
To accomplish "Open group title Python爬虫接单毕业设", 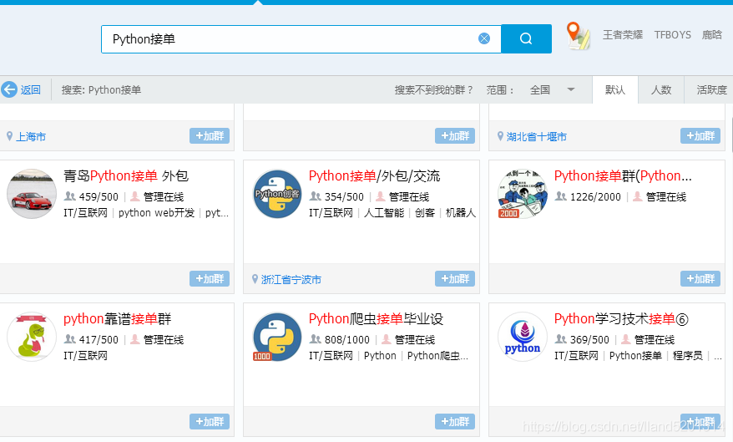I will [x=376, y=319].
